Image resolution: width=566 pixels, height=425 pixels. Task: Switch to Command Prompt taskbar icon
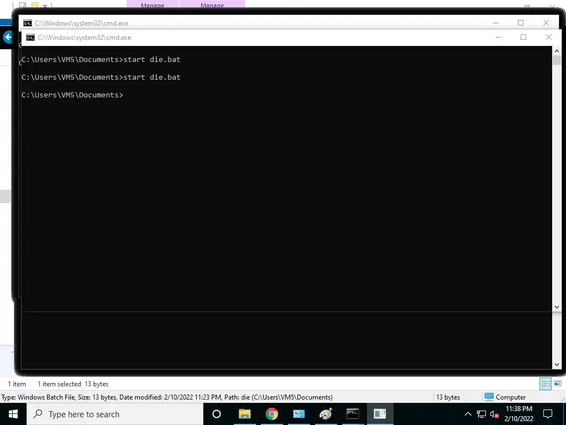pos(353,414)
